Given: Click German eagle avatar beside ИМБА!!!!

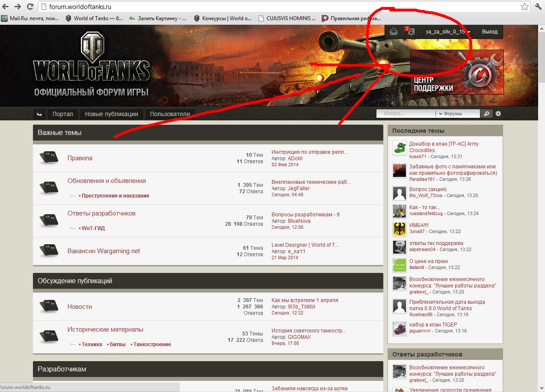Looking at the screenshot, I should click(400, 229).
